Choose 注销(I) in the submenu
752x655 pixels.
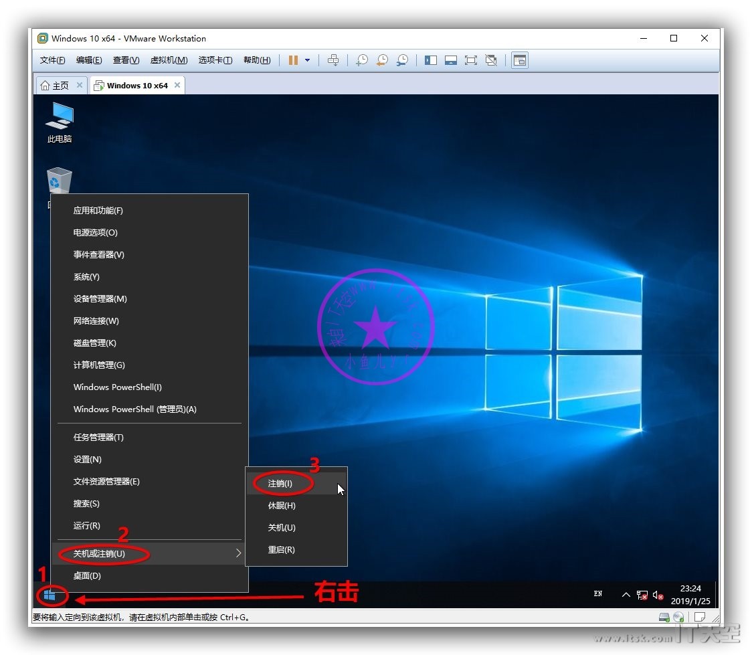pyautogui.click(x=296, y=483)
